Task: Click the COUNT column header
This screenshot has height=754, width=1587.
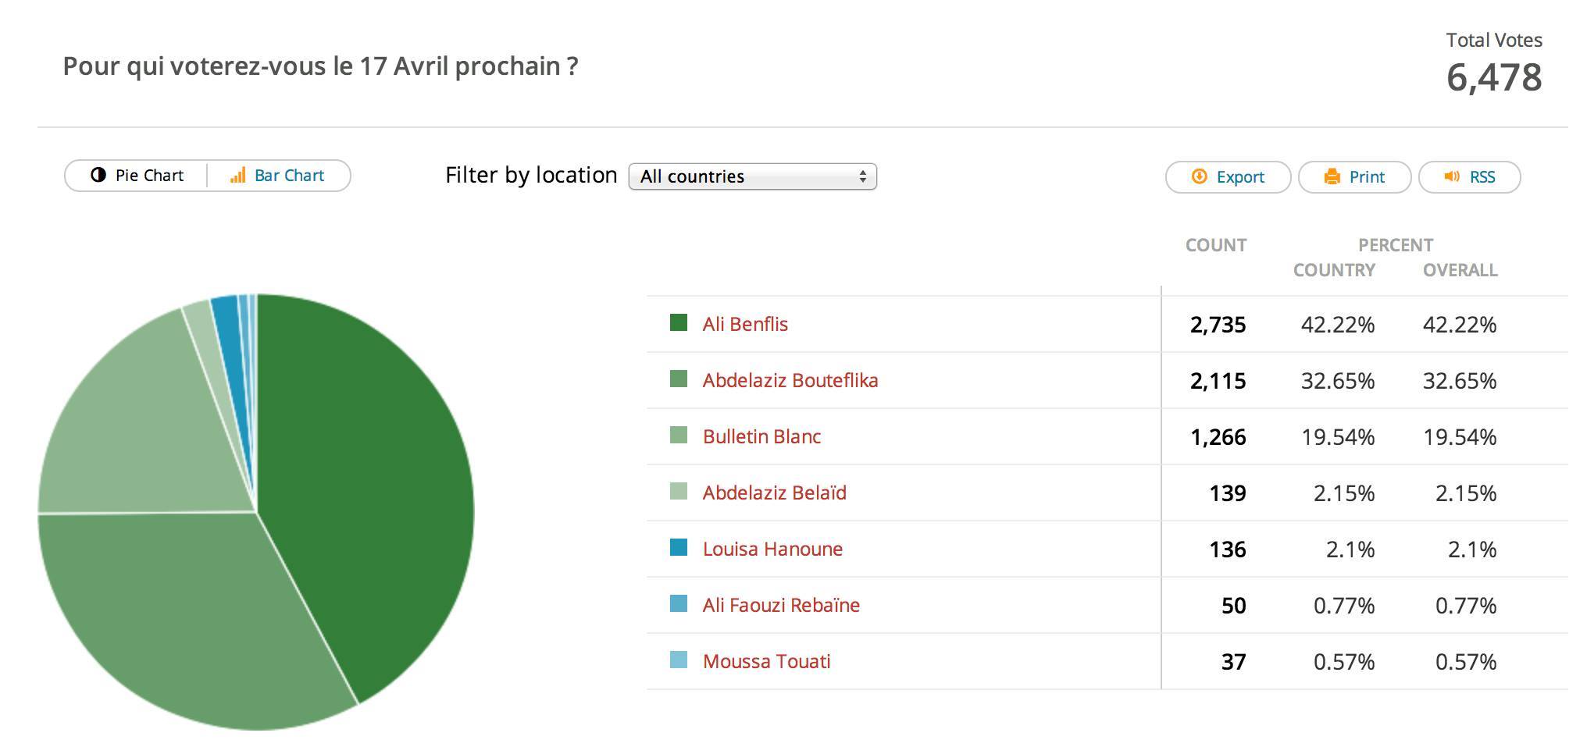Action: click(1215, 245)
